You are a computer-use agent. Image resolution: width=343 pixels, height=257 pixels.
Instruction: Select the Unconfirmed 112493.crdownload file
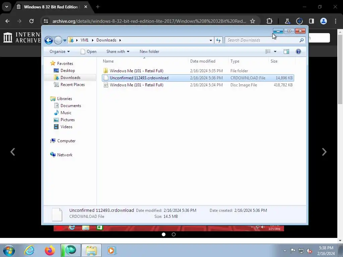pos(198,78)
